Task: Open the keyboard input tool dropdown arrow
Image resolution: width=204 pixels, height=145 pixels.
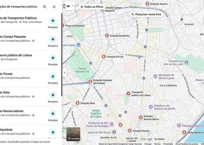Action: [x=73, y=6]
